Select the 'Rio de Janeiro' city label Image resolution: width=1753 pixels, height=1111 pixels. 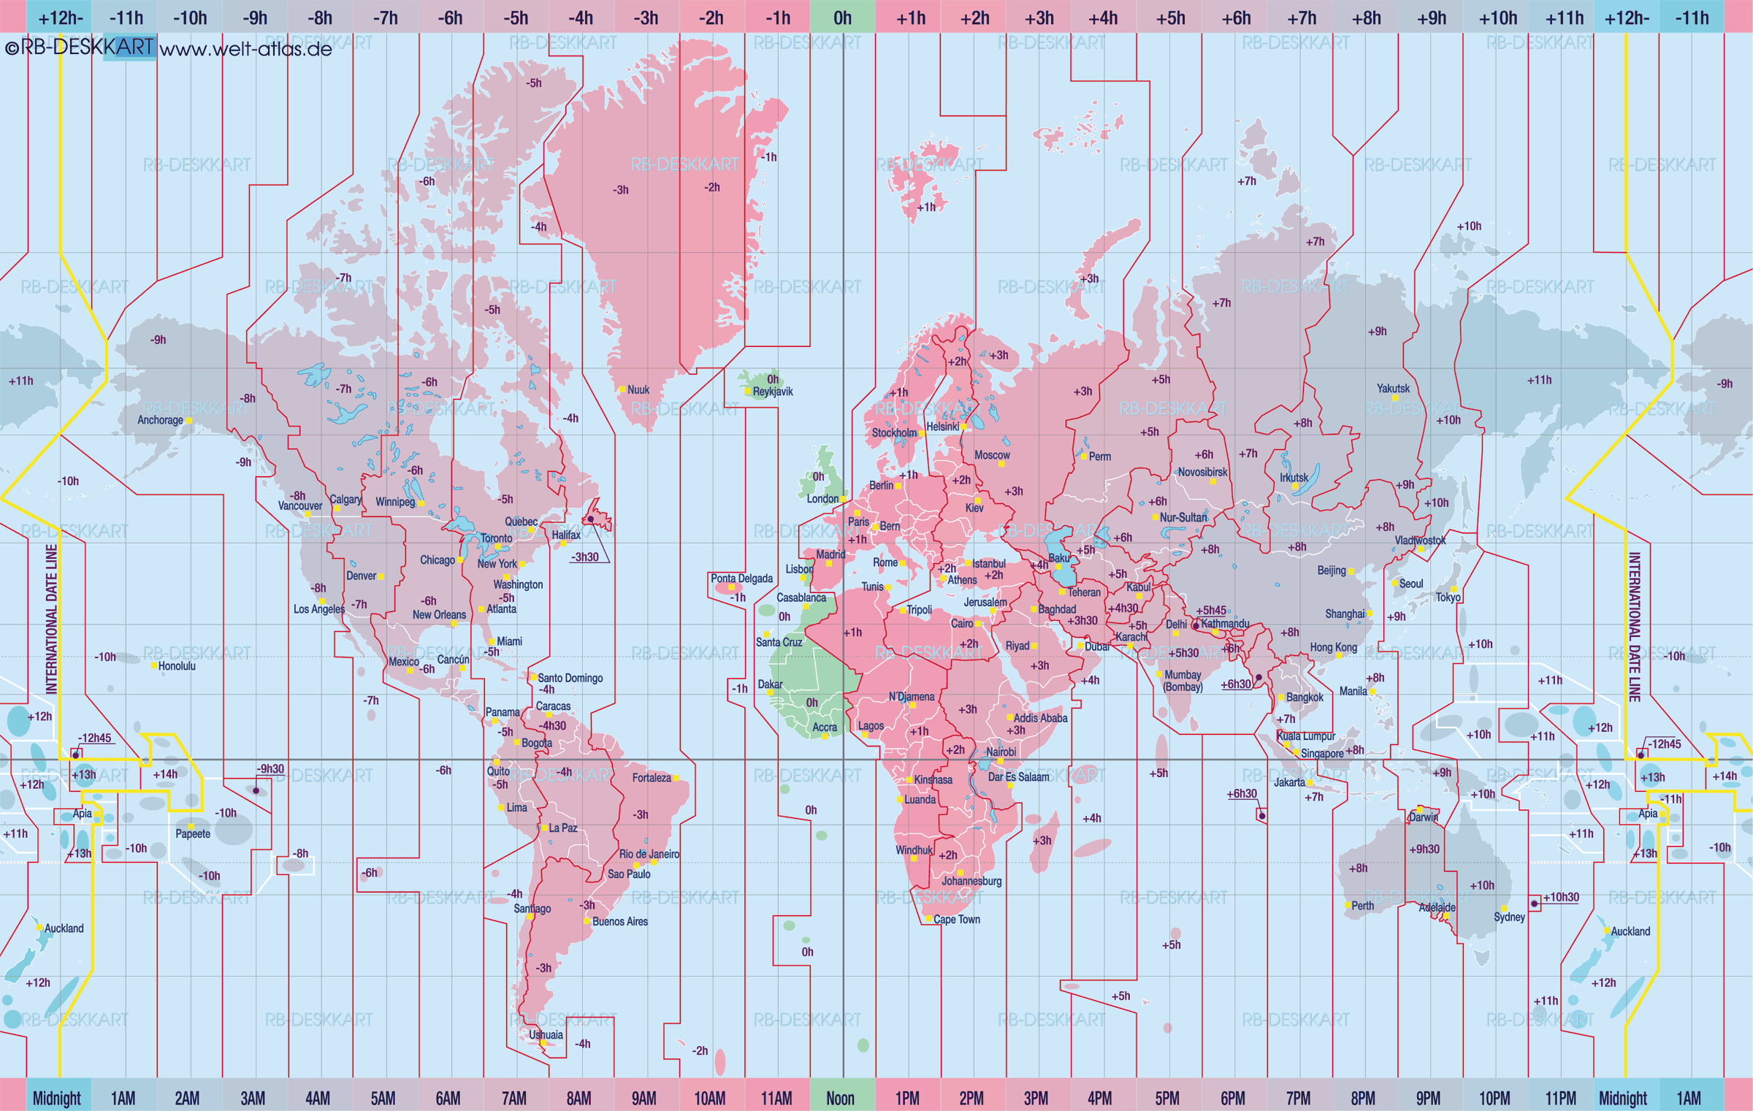[x=649, y=854]
